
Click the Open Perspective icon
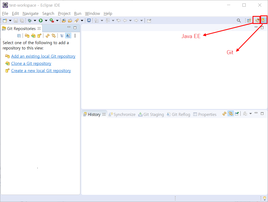[x=249, y=21]
